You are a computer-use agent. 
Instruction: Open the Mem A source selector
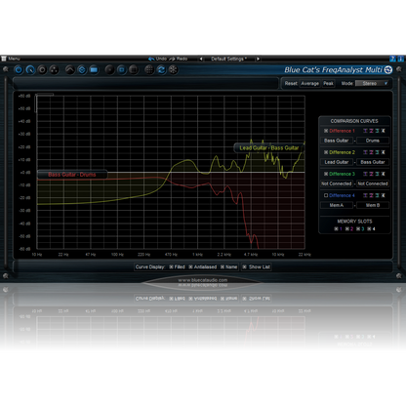[x=337, y=205]
